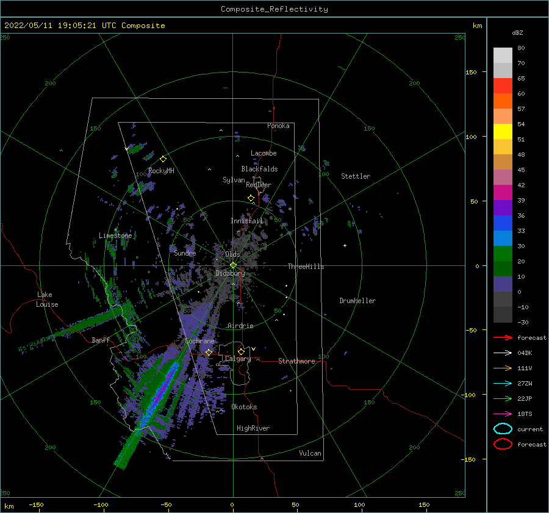Viewport: 549px width, 513px height.
Task: Click the Banff label
Action: pyautogui.click(x=101, y=340)
